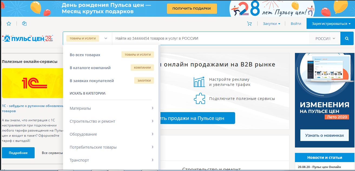Click the Подробнее button

pos(18,153)
